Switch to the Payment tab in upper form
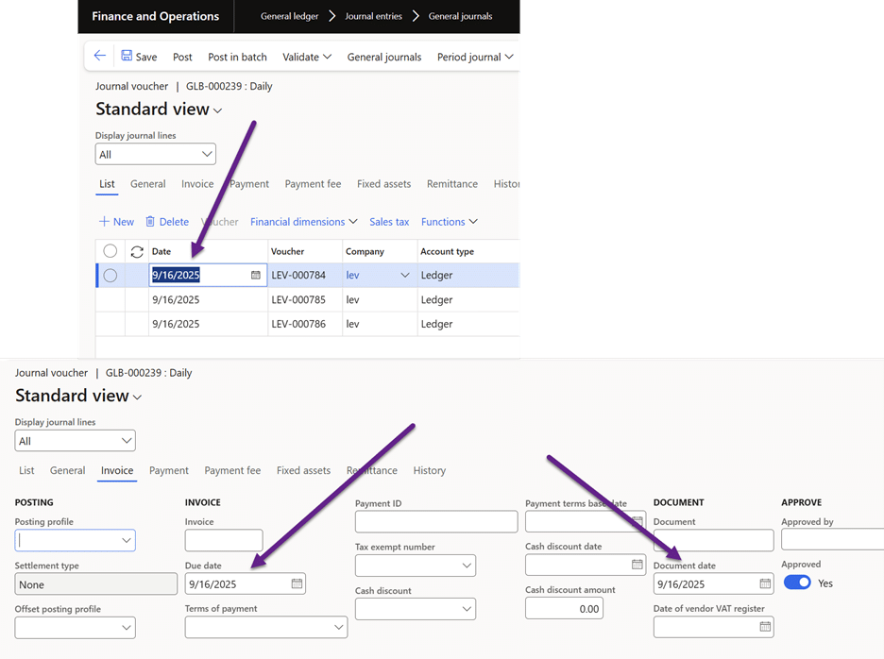The image size is (884, 659). click(x=249, y=184)
